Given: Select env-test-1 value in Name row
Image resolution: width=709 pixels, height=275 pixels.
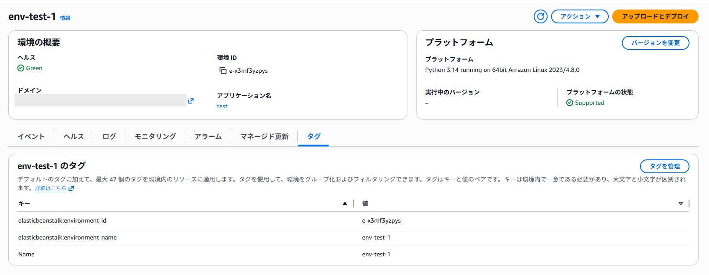Looking at the screenshot, I should coord(376,254).
